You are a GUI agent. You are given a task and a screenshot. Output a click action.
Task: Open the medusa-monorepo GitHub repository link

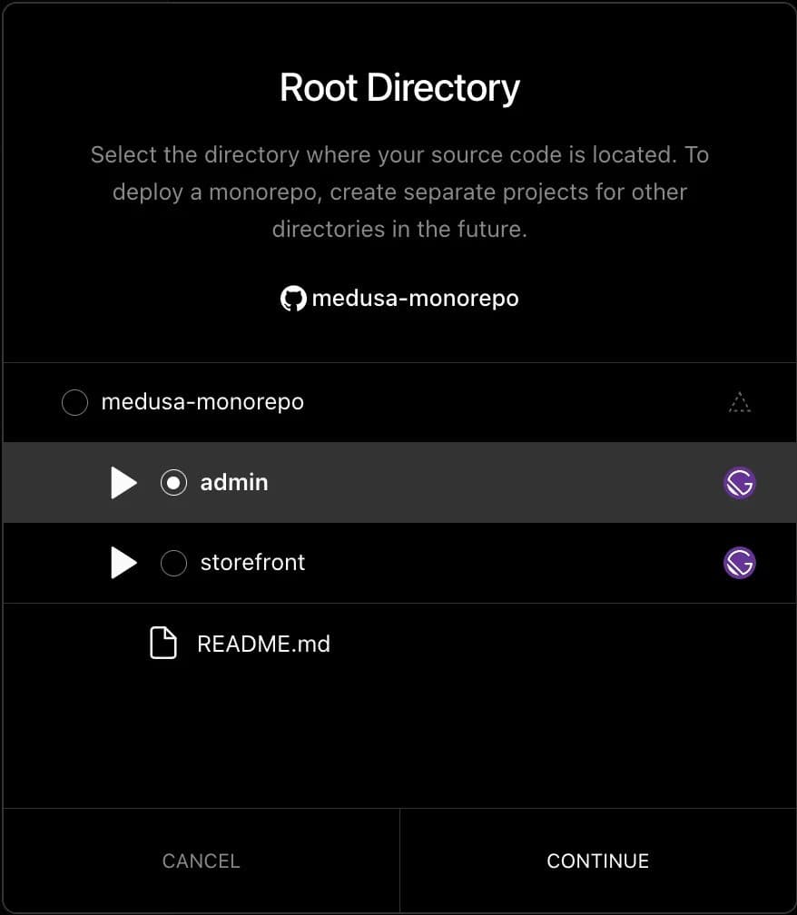(399, 298)
